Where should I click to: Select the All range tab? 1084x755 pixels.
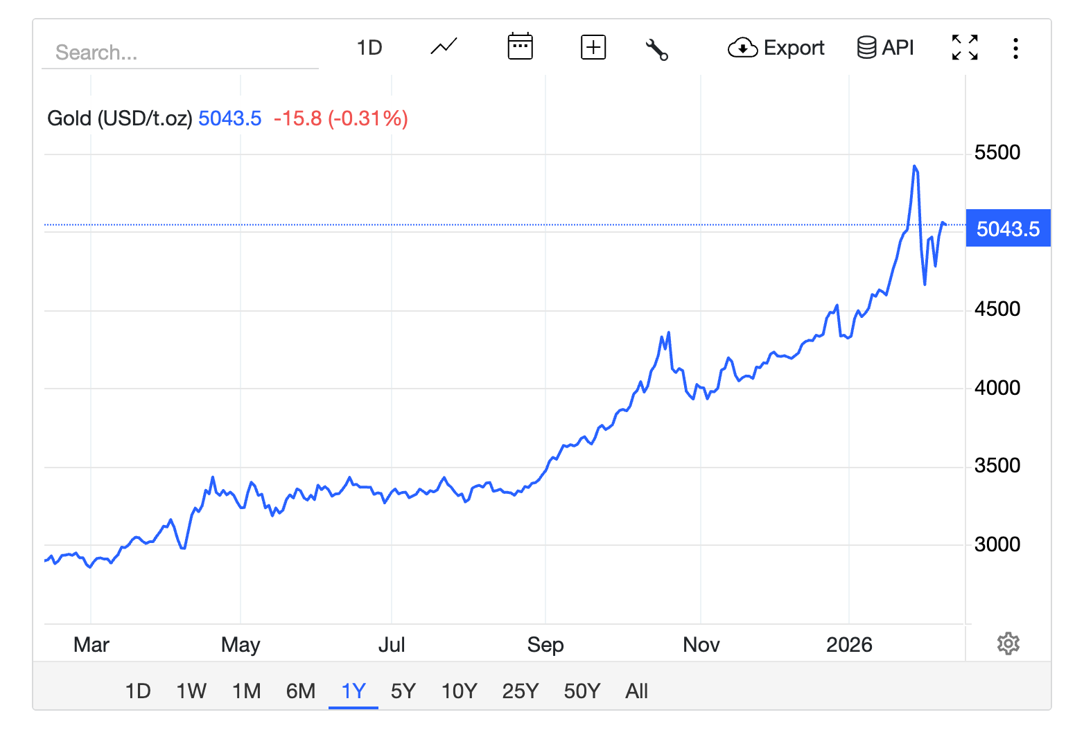point(636,691)
